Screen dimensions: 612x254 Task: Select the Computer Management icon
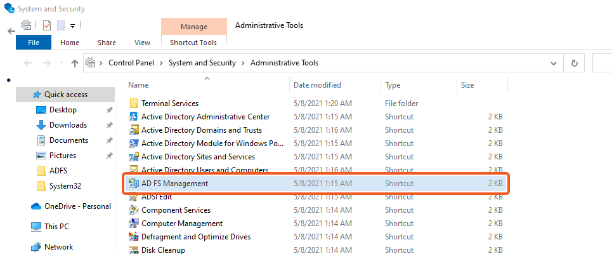(134, 224)
